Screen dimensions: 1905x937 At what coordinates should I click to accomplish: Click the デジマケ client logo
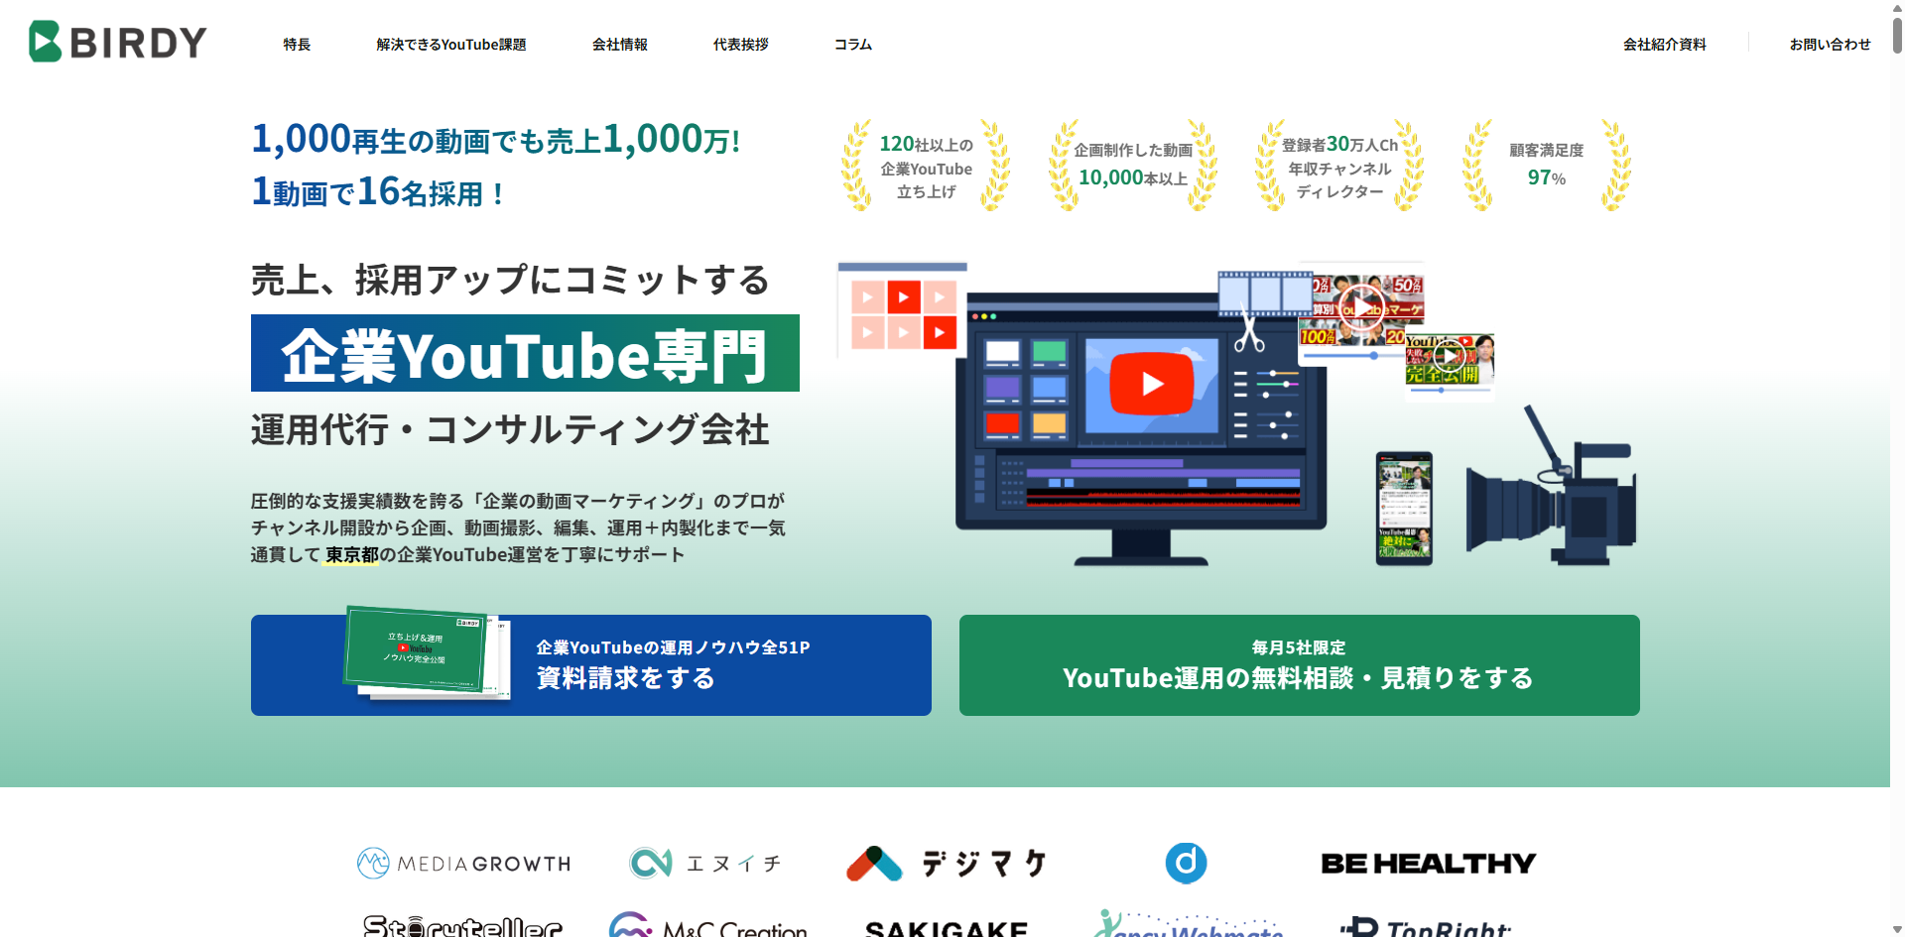(947, 864)
